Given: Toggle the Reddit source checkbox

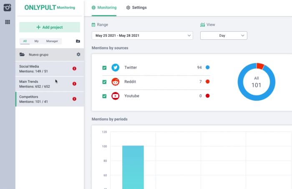Looking at the screenshot, I should 104,82.
